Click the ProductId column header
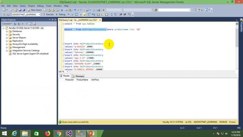The image size is (243, 137). pos(69,80)
